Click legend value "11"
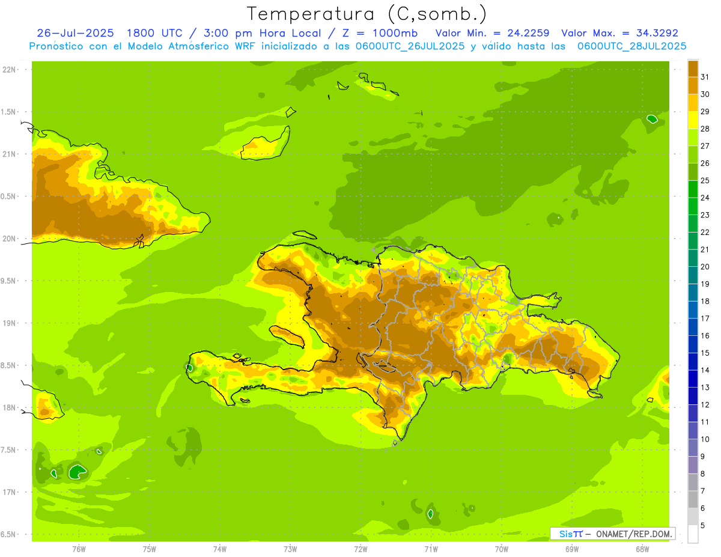The height and width of the screenshot is (557, 721). [x=705, y=422]
